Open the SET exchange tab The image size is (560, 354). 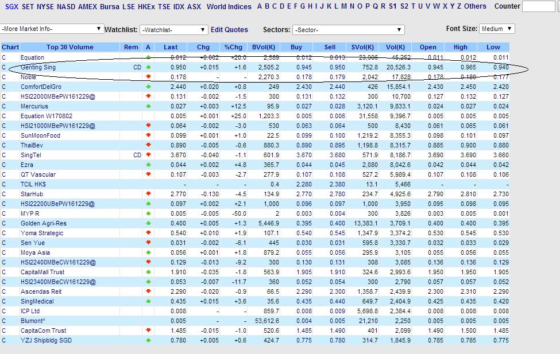(28, 6)
